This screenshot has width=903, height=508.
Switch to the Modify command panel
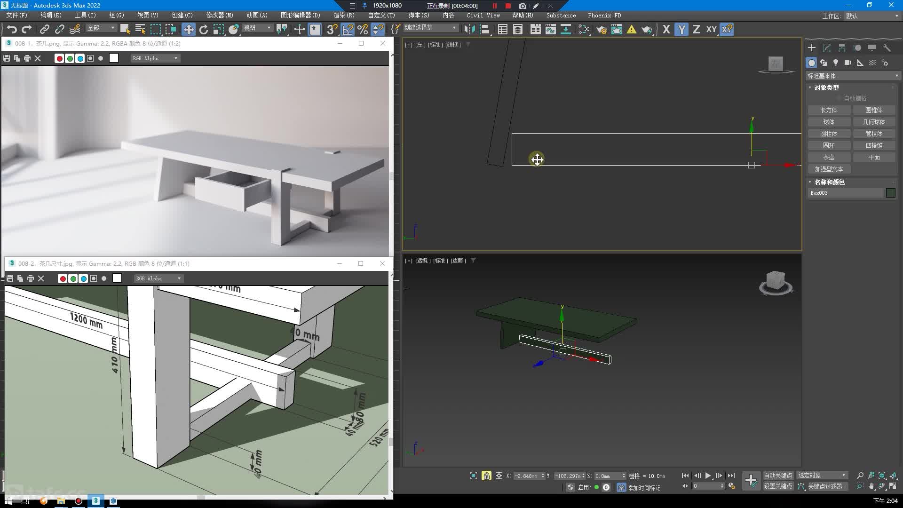click(x=827, y=48)
